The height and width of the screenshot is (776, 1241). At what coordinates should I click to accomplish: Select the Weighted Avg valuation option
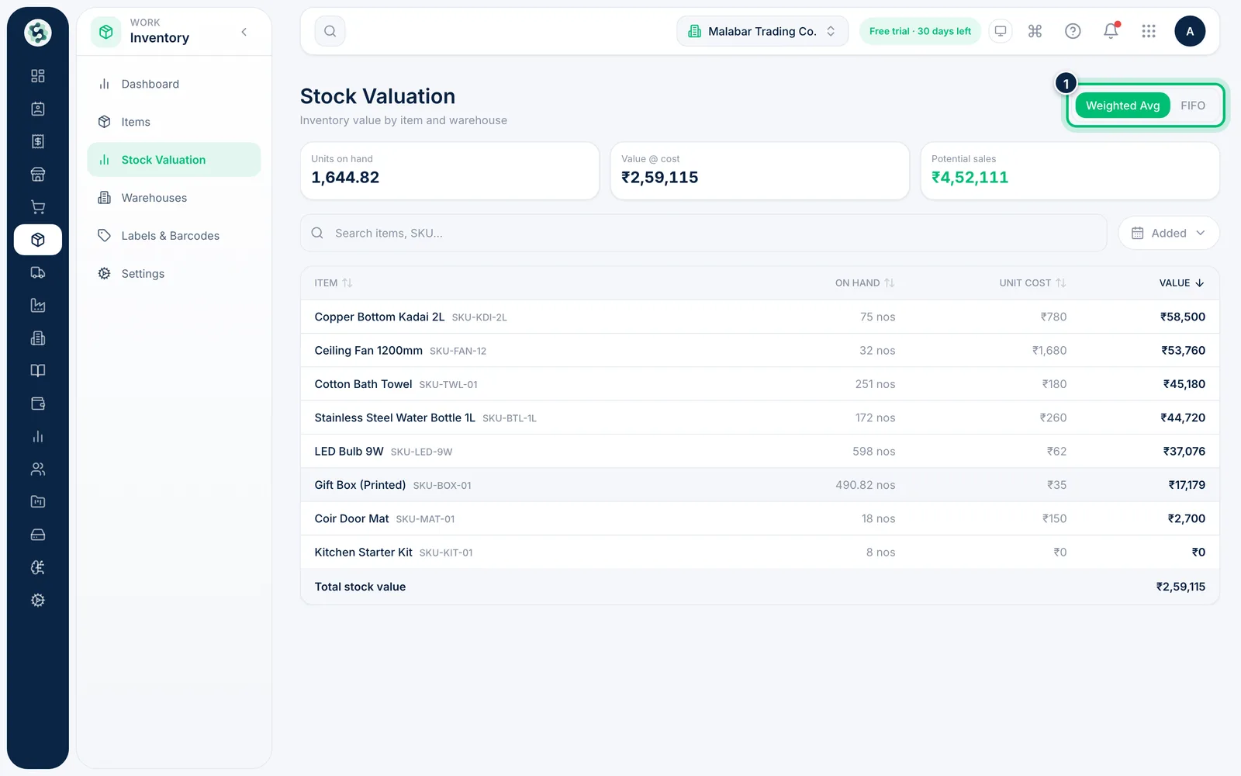1122,106
